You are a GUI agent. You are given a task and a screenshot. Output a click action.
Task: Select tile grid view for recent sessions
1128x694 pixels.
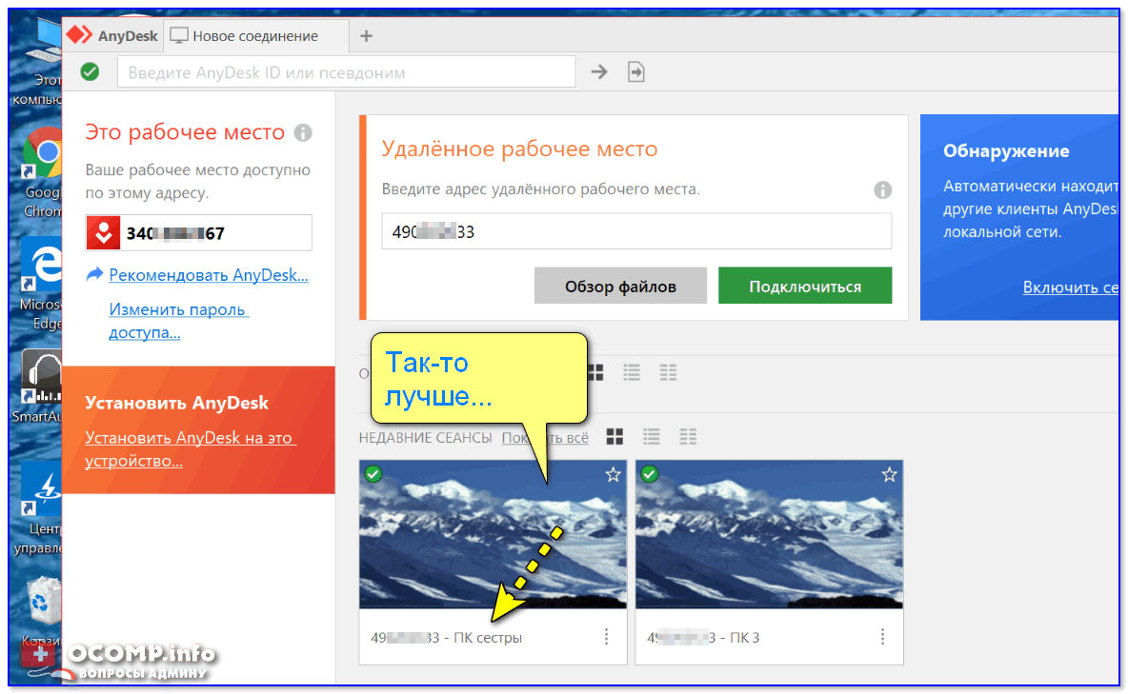tap(614, 437)
